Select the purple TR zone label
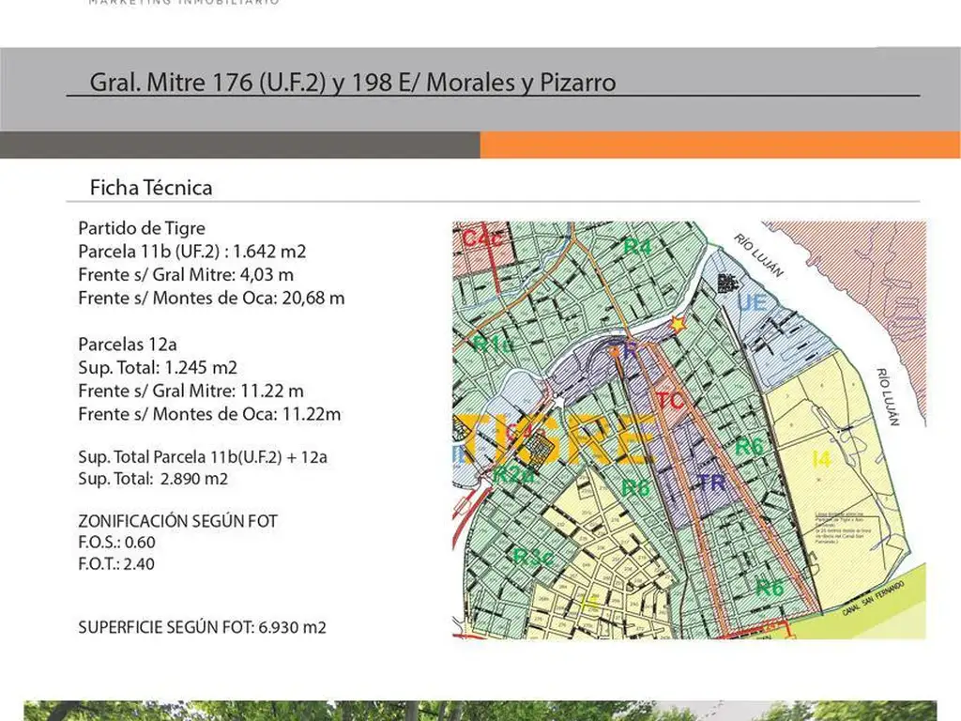The image size is (961, 721). (x=712, y=483)
